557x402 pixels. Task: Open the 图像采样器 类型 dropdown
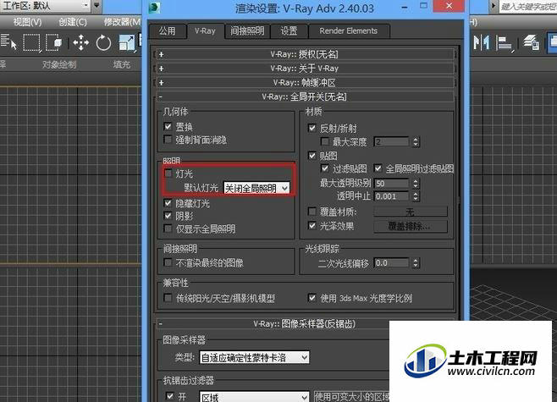(x=254, y=358)
